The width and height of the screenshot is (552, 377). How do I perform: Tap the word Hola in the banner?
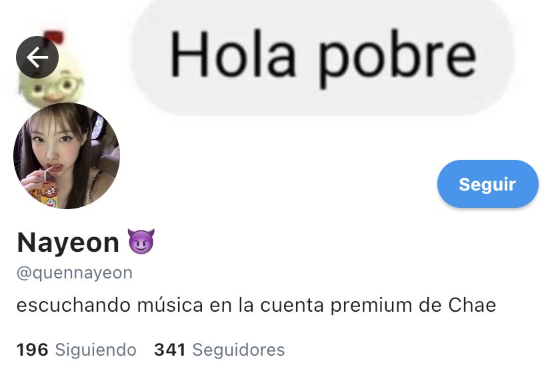pos(233,53)
